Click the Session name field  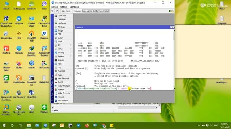point(95,11)
